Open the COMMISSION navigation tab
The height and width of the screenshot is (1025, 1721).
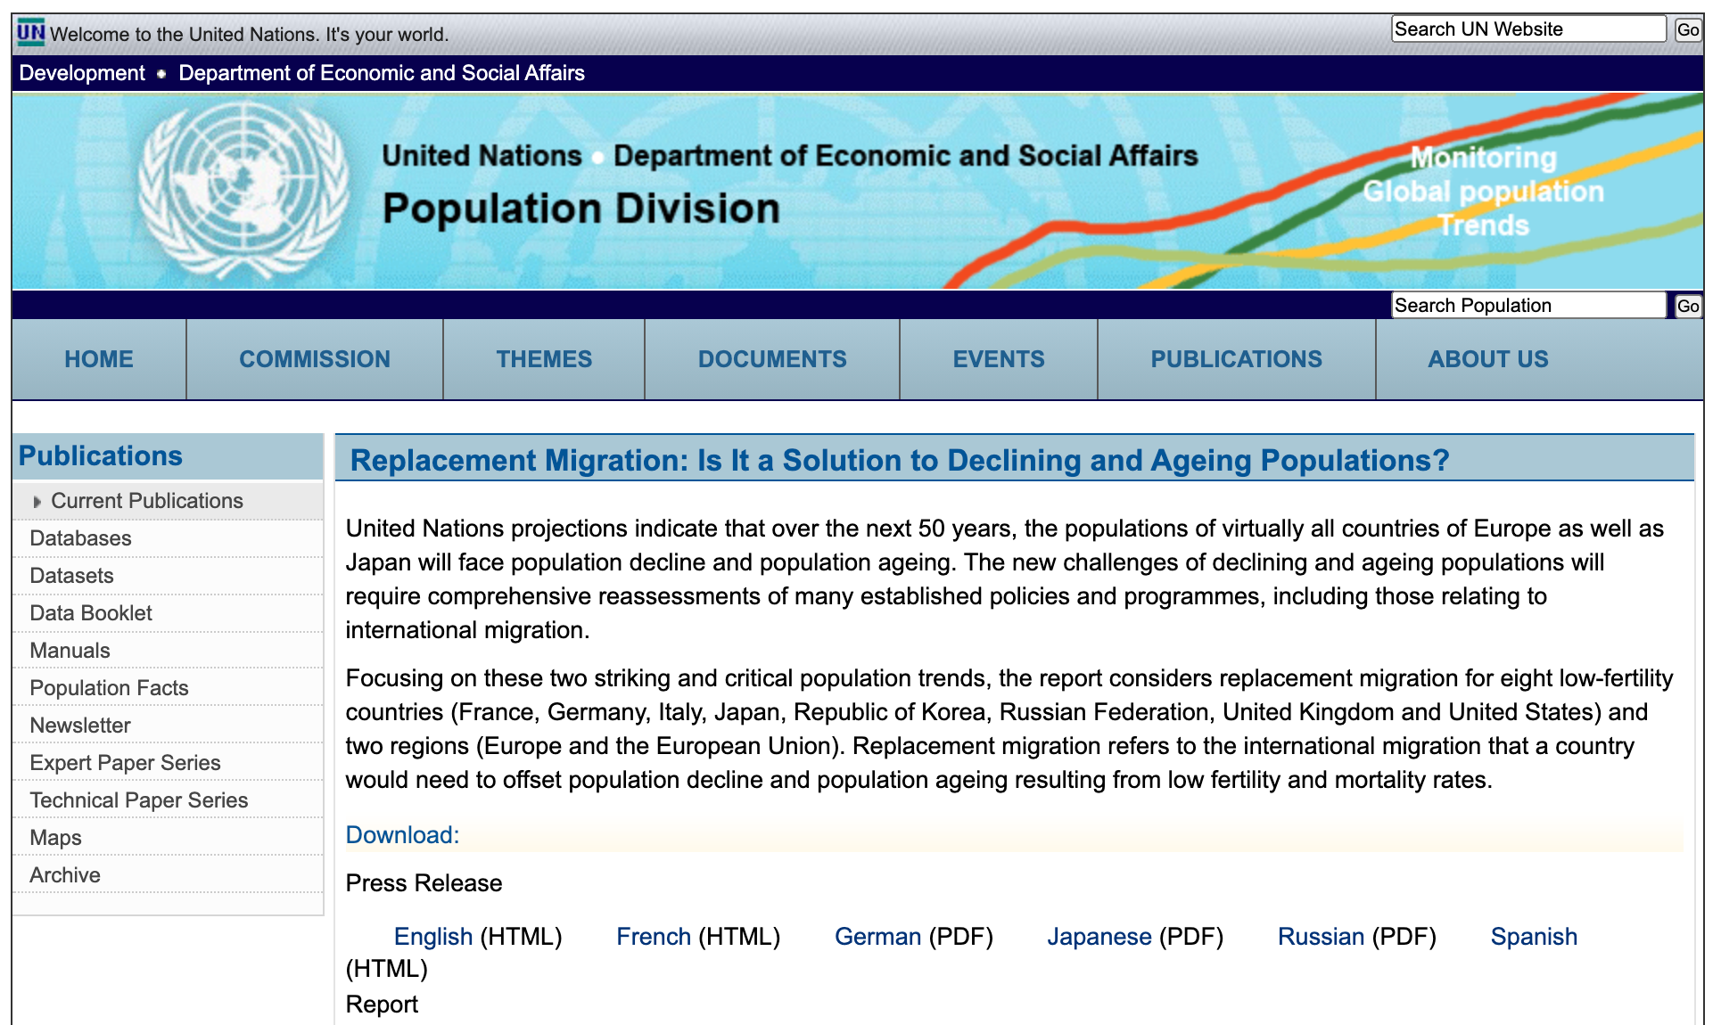tap(314, 359)
